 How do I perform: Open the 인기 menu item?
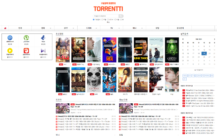point(20,28)
